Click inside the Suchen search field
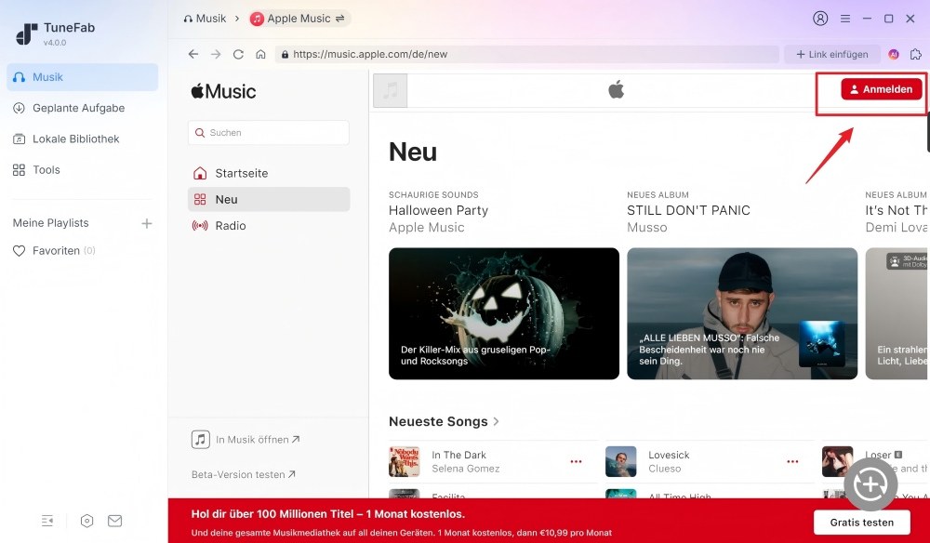This screenshot has height=543, width=930. click(268, 132)
